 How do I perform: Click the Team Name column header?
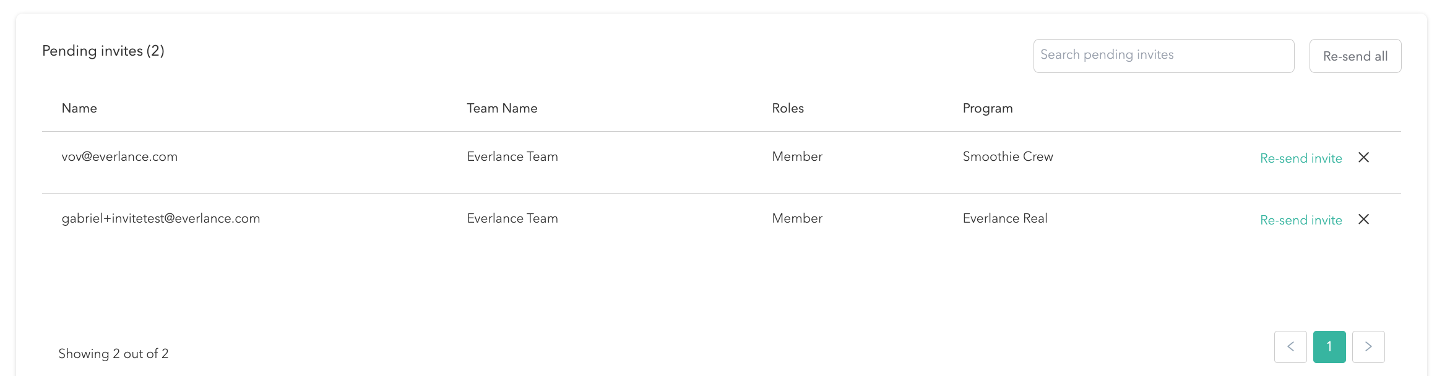pos(502,108)
